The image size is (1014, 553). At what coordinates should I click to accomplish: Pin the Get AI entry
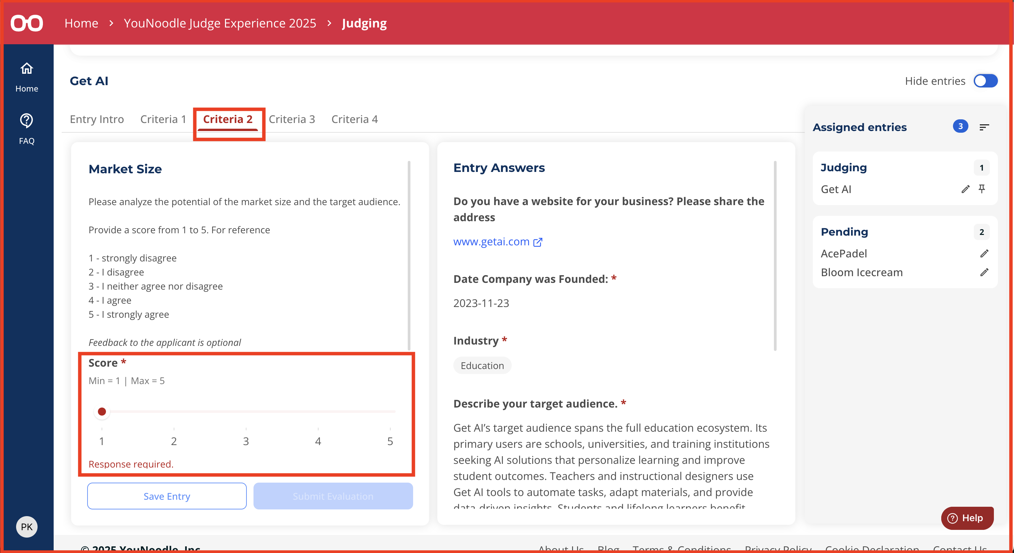[x=982, y=189]
